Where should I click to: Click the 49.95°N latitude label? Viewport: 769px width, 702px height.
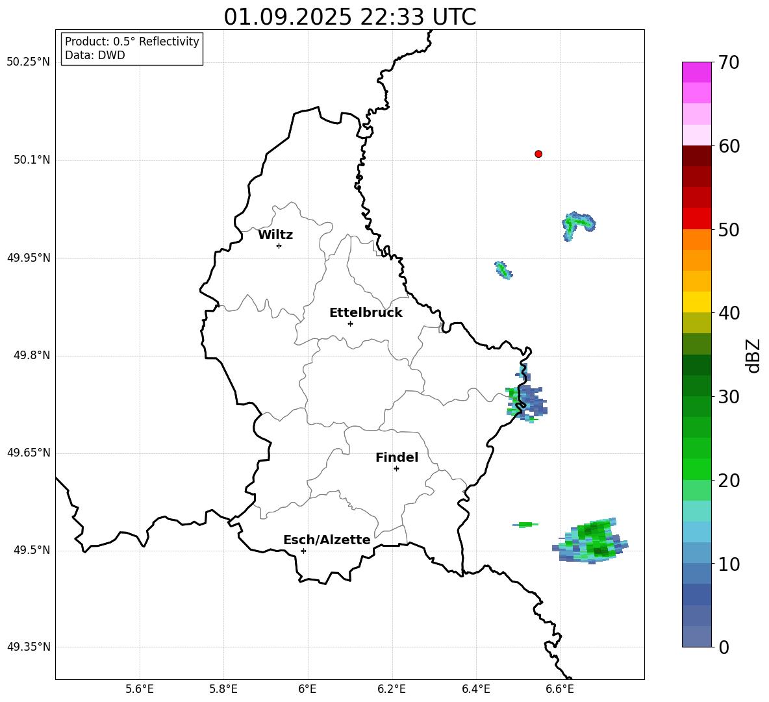[29, 257]
